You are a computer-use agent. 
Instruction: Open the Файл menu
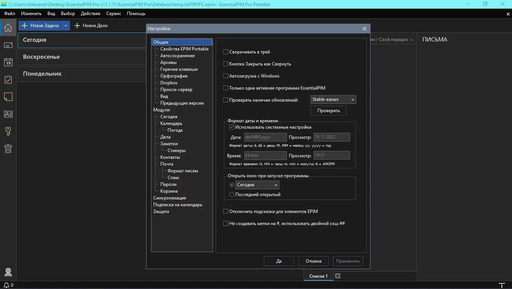tap(10, 14)
